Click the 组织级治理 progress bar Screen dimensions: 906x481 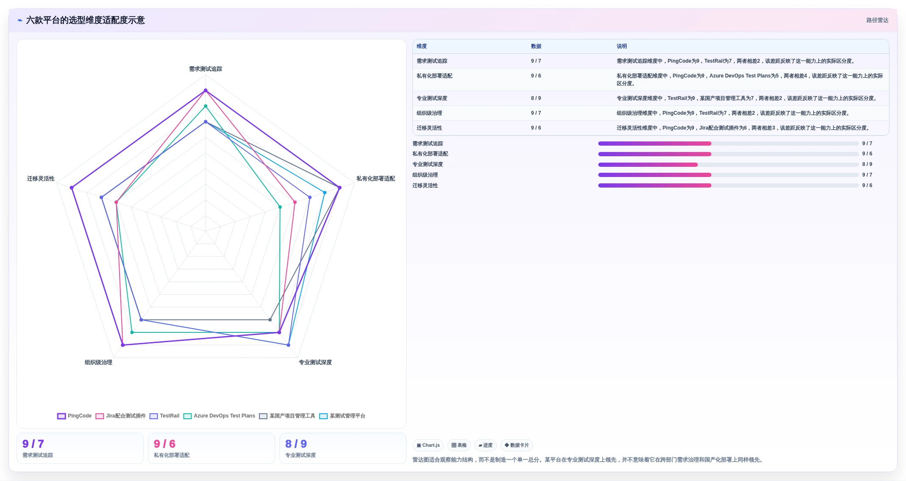tap(728, 175)
